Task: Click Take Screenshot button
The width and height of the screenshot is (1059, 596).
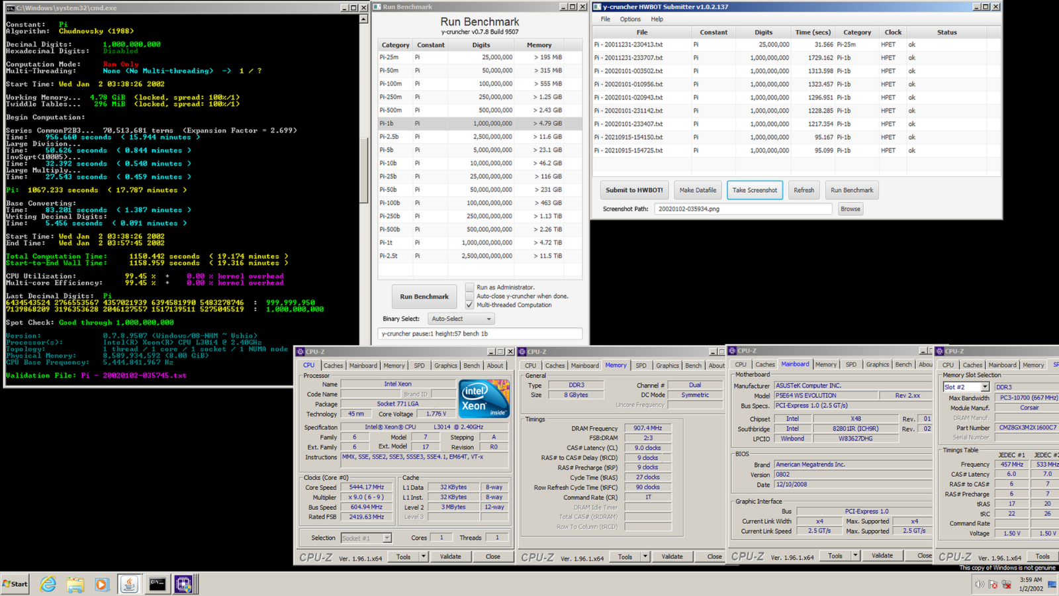Action: click(755, 190)
